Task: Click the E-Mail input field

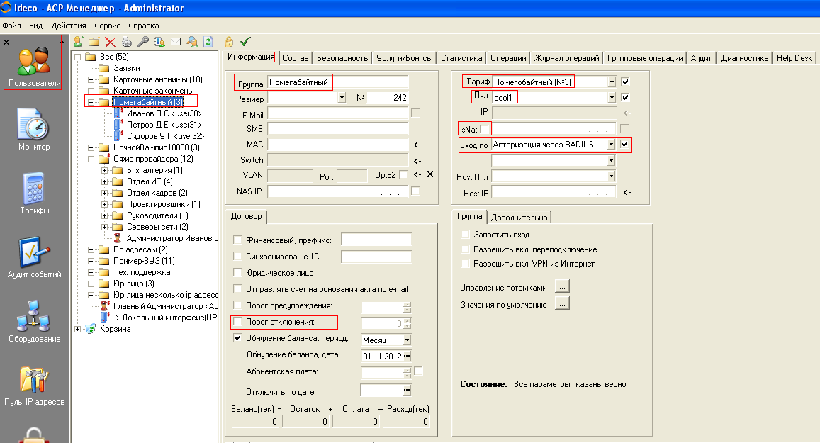Action: point(337,113)
